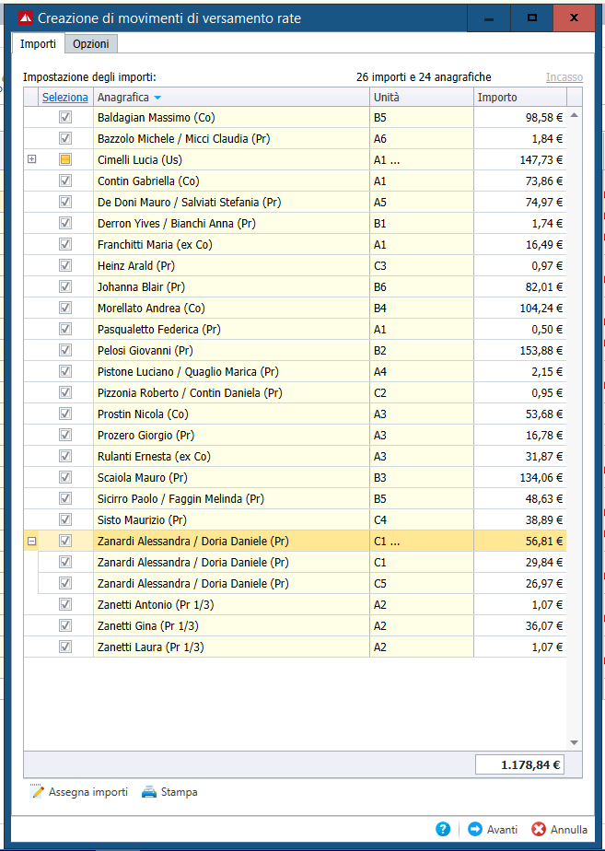Uncheck the Baldagian Massimo checkbox
605x851 pixels.
[x=65, y=117]
